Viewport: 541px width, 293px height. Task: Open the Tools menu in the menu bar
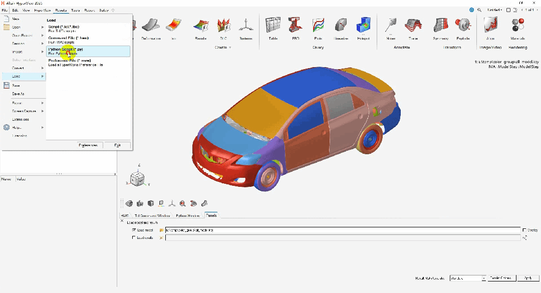[x=75, y=11]
